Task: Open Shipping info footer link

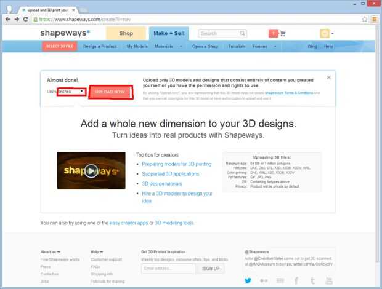Action: [102, 274]
